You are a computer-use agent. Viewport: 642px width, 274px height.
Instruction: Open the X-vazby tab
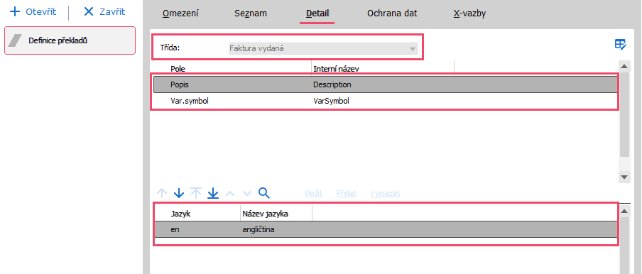point(469,13)
